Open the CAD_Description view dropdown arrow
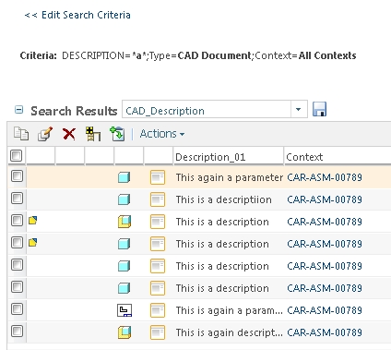 [x=299, y=109]
